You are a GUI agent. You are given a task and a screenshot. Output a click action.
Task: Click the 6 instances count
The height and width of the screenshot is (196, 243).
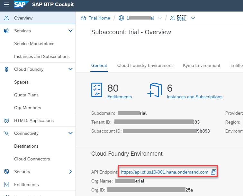pos(170,88)
